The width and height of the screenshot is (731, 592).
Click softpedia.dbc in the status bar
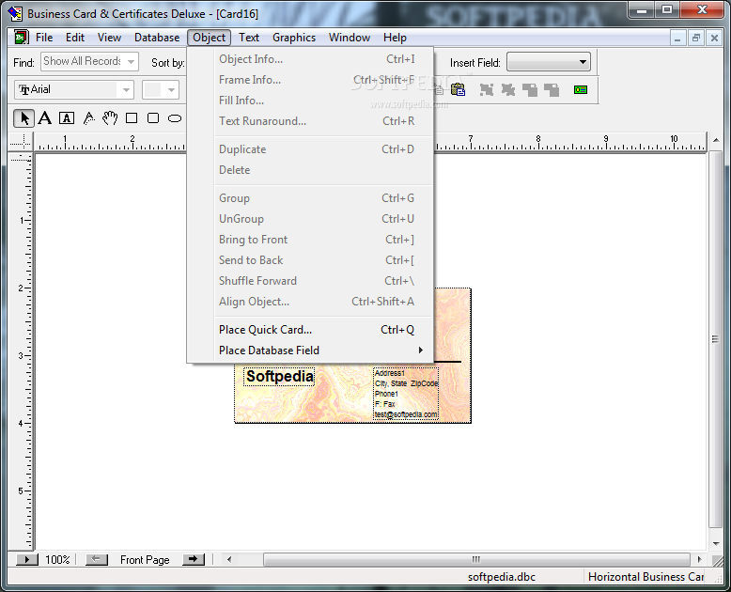tap(502, 577)
